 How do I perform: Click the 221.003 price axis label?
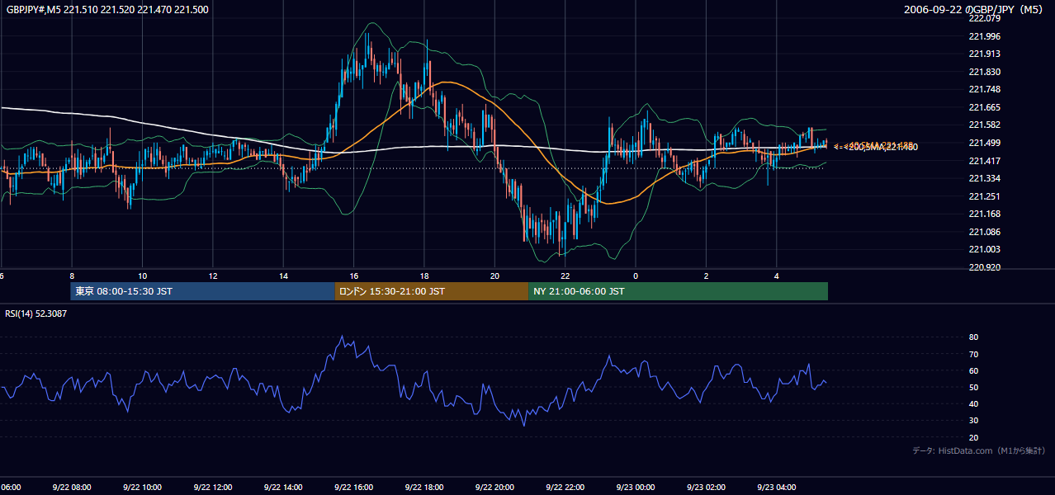coord(984,249)
